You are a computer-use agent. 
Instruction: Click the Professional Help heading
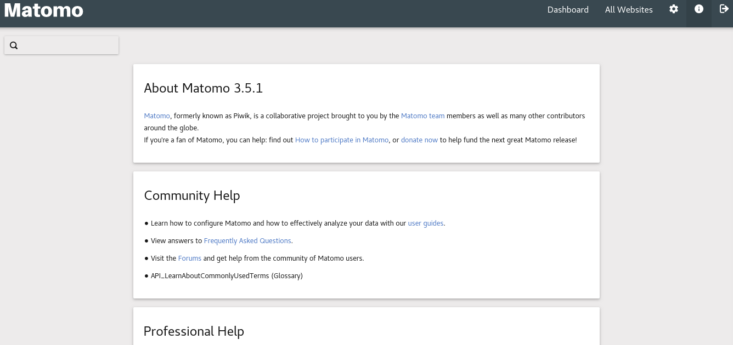[194, 331]
